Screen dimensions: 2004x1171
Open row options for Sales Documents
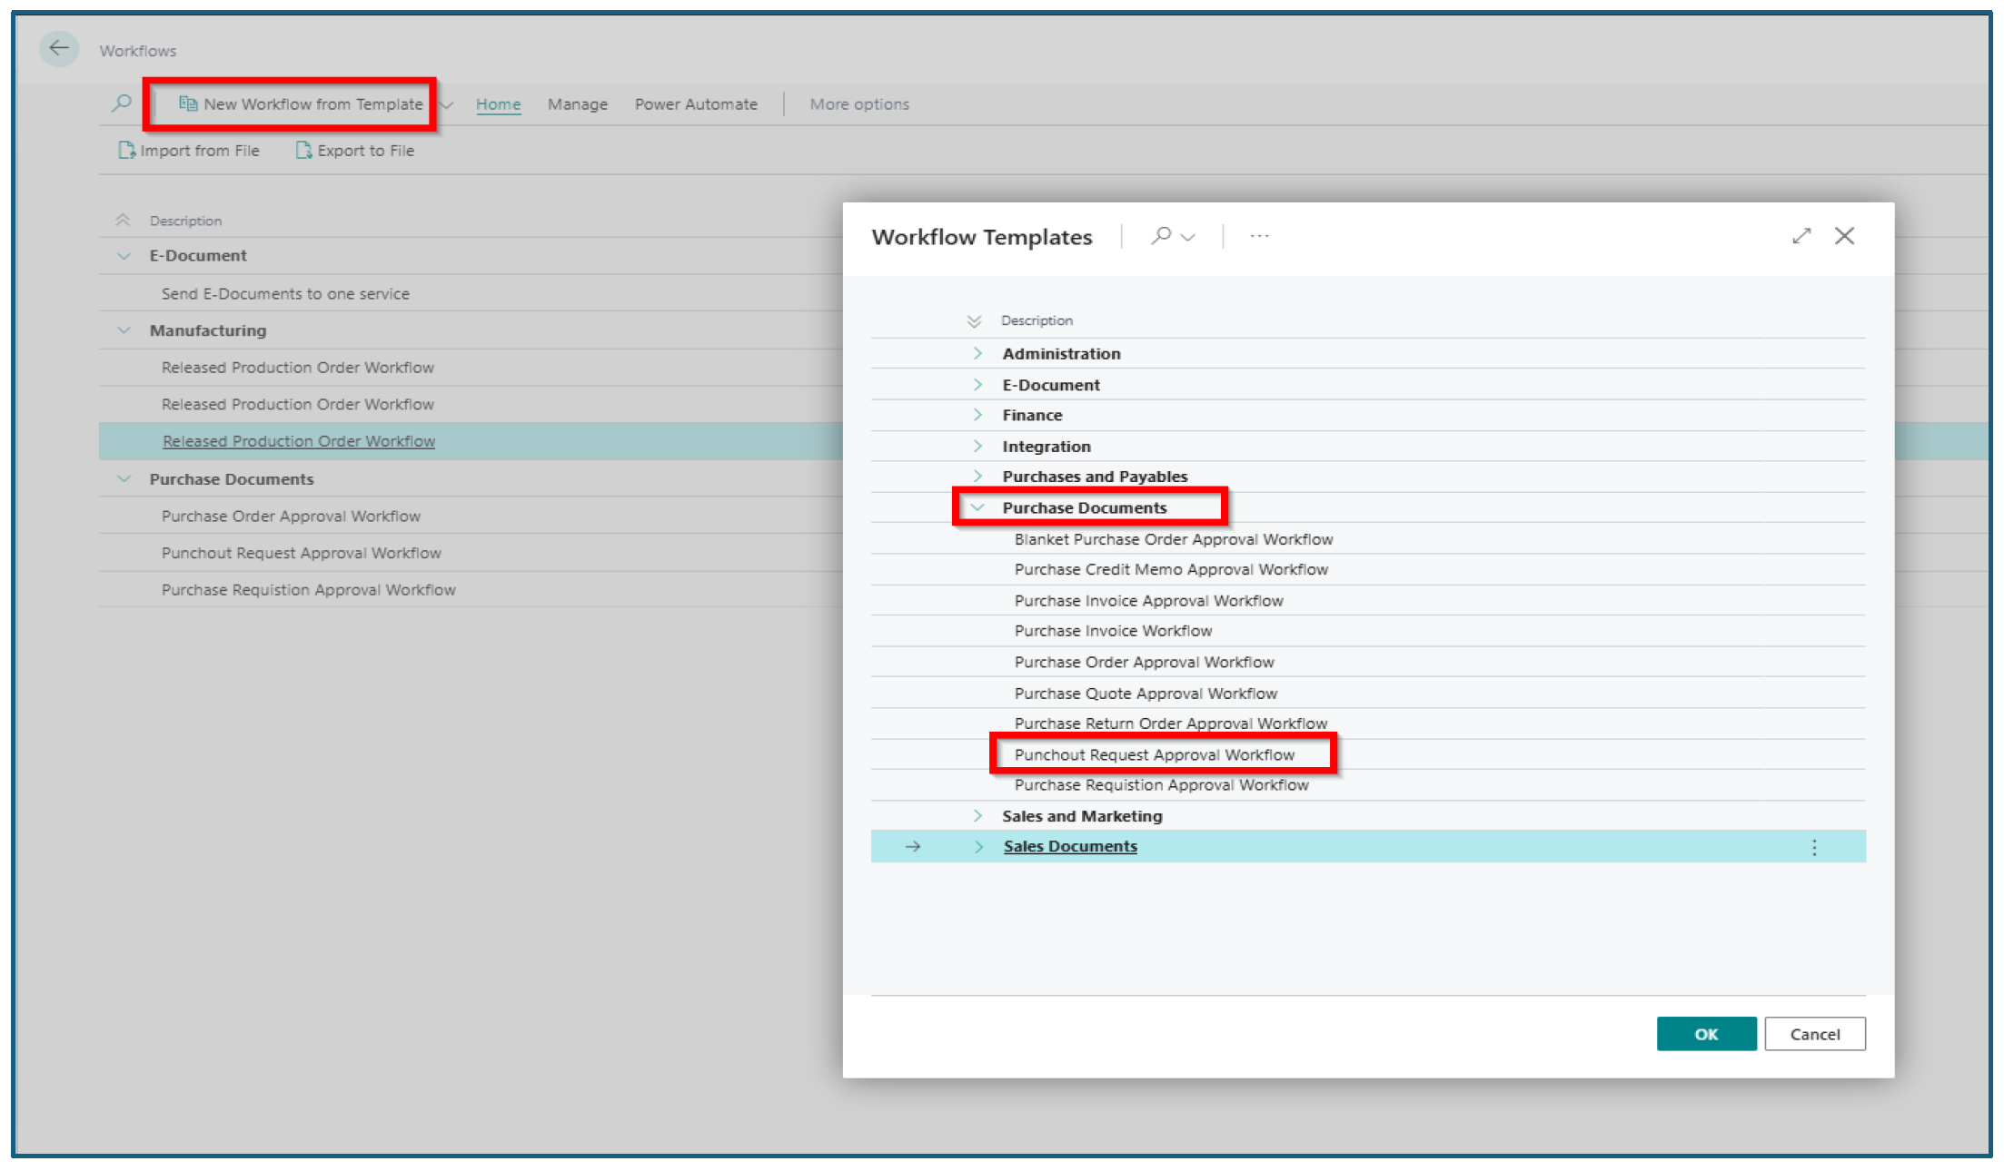coord(1814,847)
